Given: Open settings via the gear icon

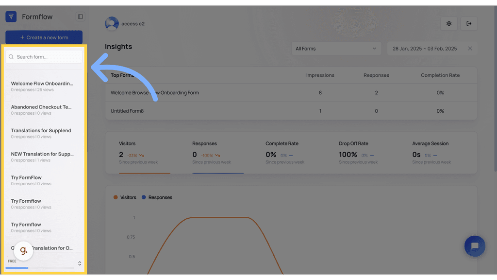Looking at the screenshot, I should pyautogui.click(x=448, y=23).
